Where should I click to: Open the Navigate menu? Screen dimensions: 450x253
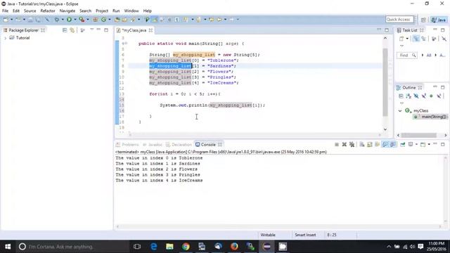[67, 11]
